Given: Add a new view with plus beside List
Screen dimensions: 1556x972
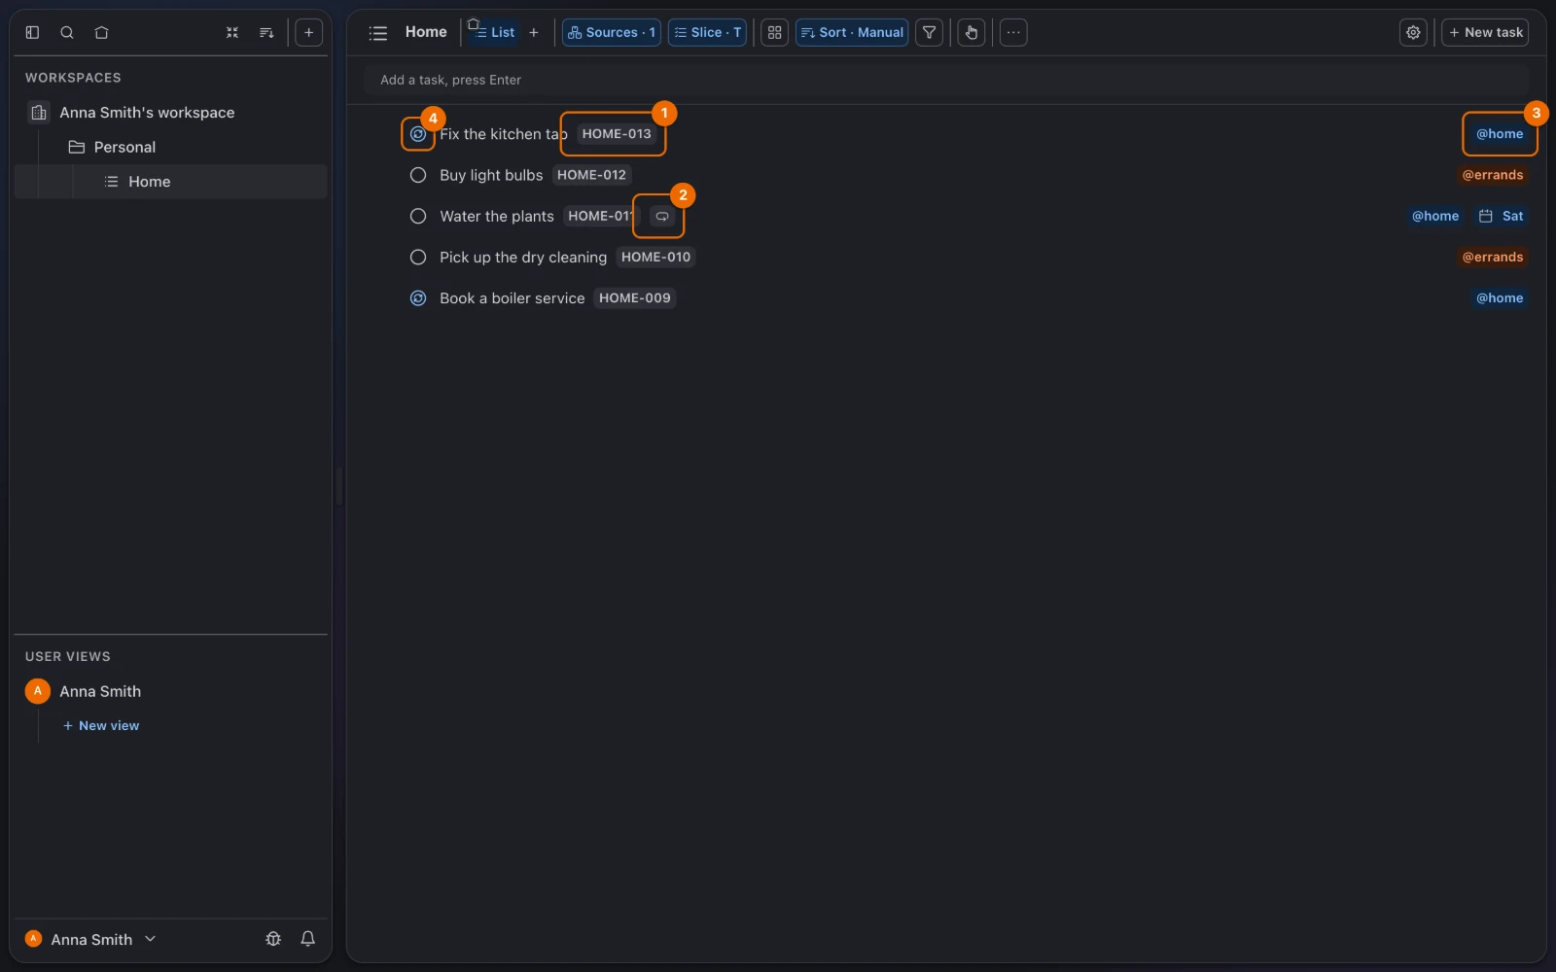Looking at the screenshot, I should click(533, 32).
